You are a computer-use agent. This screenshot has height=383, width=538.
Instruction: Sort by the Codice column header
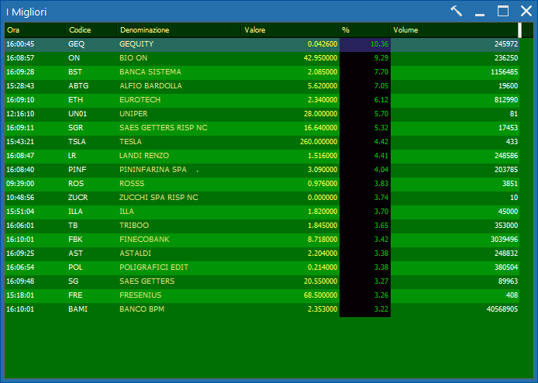[x=91, y=30]
